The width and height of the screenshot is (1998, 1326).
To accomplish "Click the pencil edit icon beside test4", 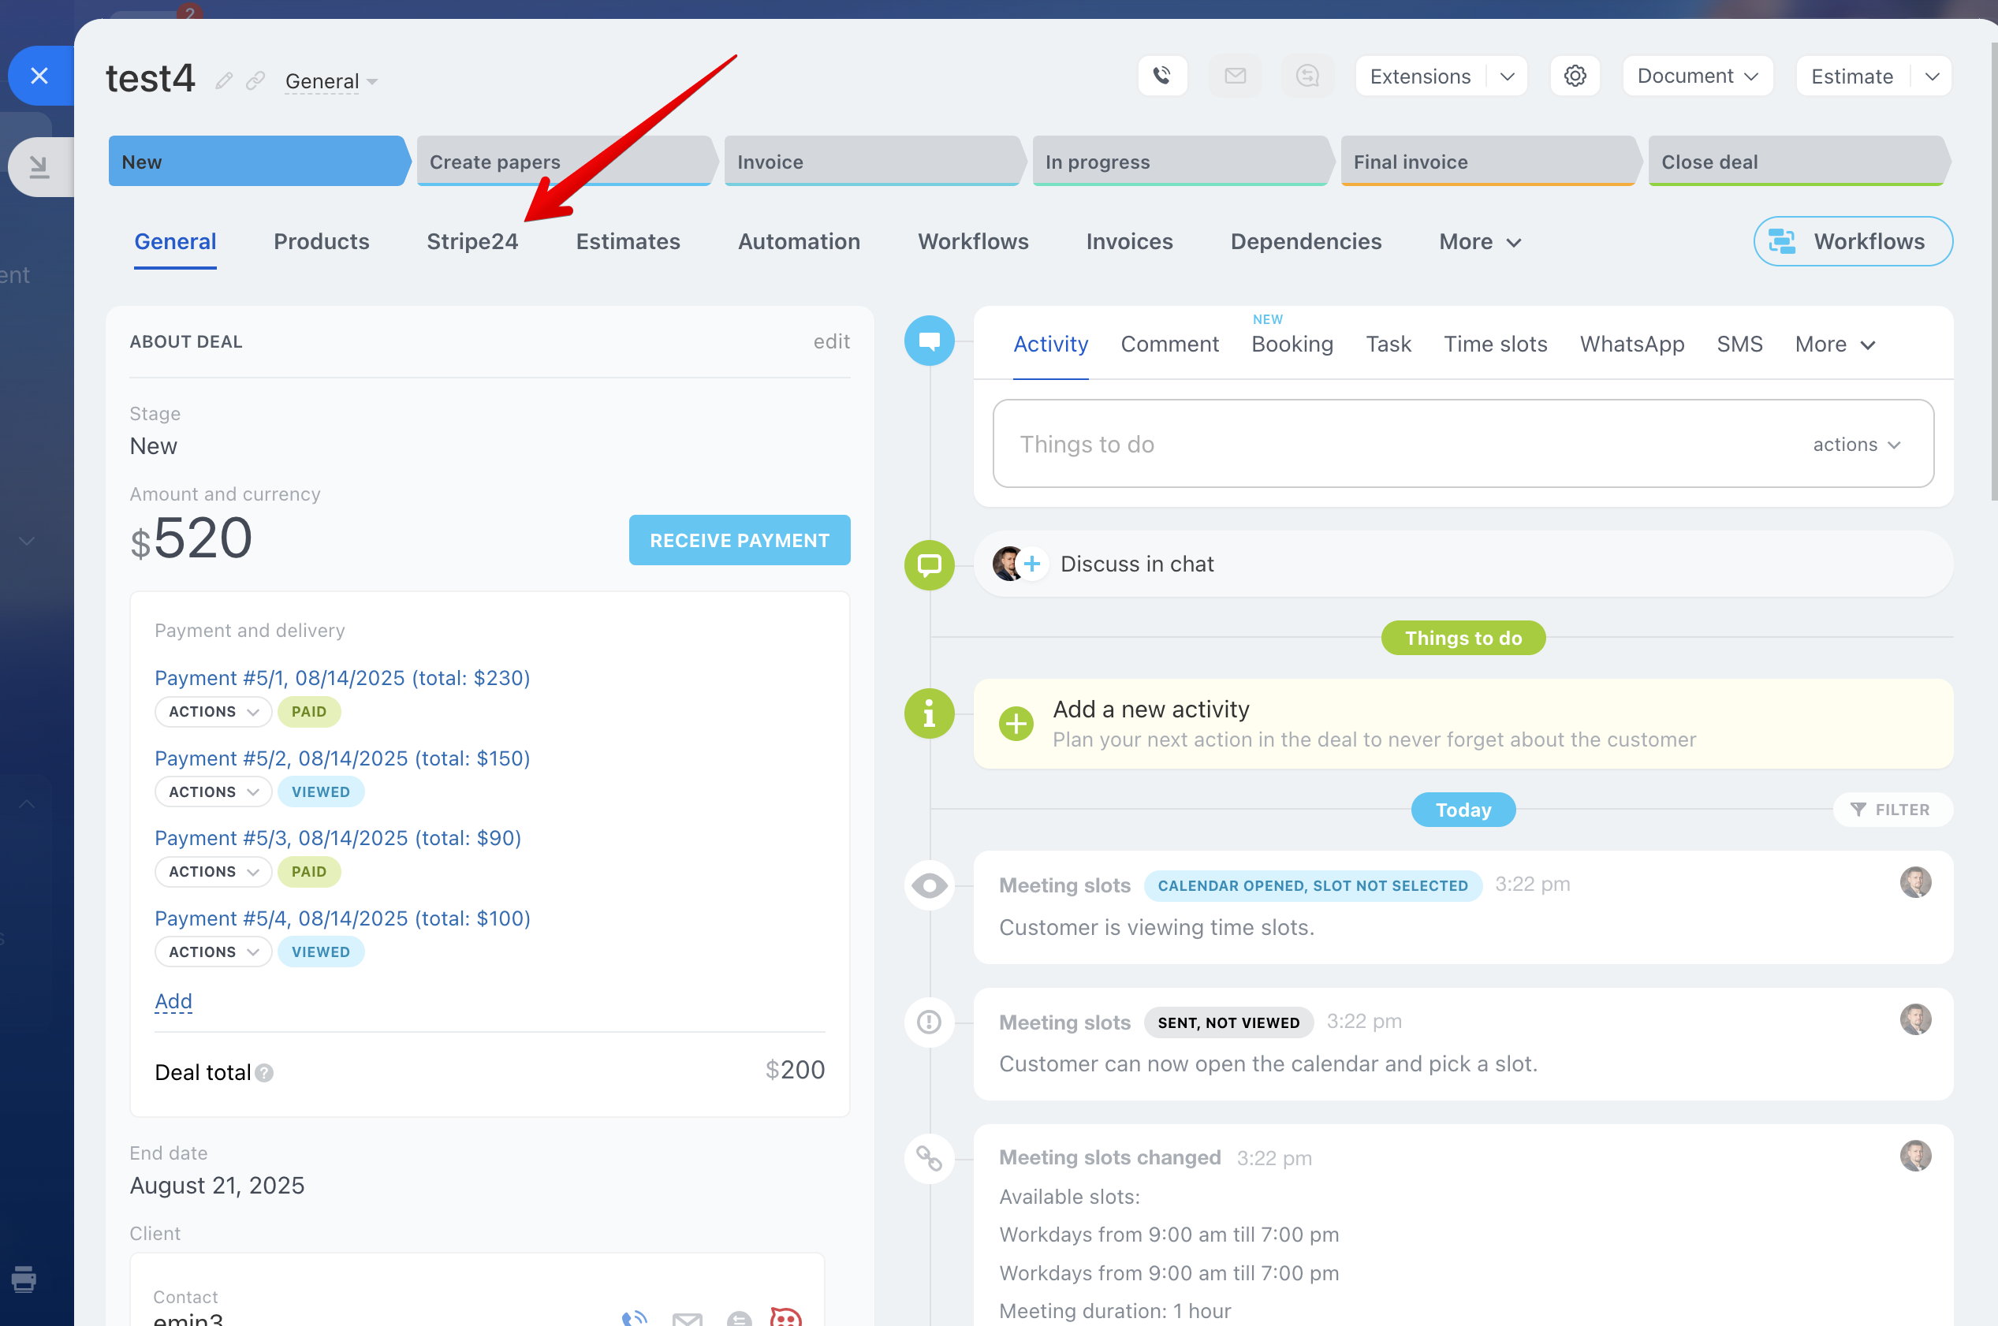I will coord(223,81).
